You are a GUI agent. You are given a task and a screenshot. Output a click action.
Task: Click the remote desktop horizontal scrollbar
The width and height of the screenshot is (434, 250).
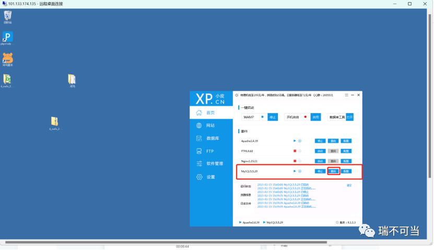(166, 242)
